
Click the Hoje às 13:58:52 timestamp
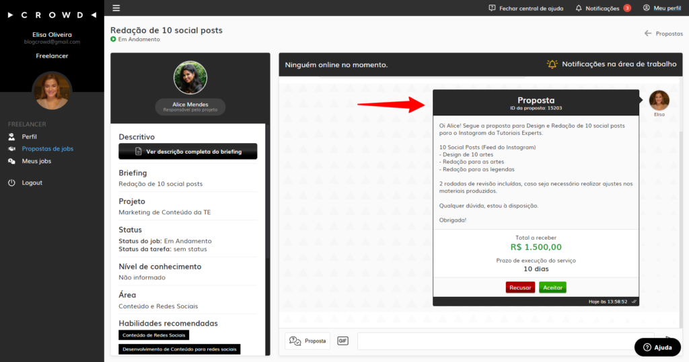click(x=608, y=302)
